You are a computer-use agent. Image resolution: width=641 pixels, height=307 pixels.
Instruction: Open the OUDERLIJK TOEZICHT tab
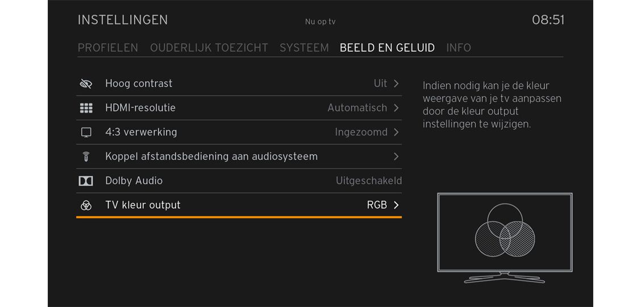pos(209,48)
